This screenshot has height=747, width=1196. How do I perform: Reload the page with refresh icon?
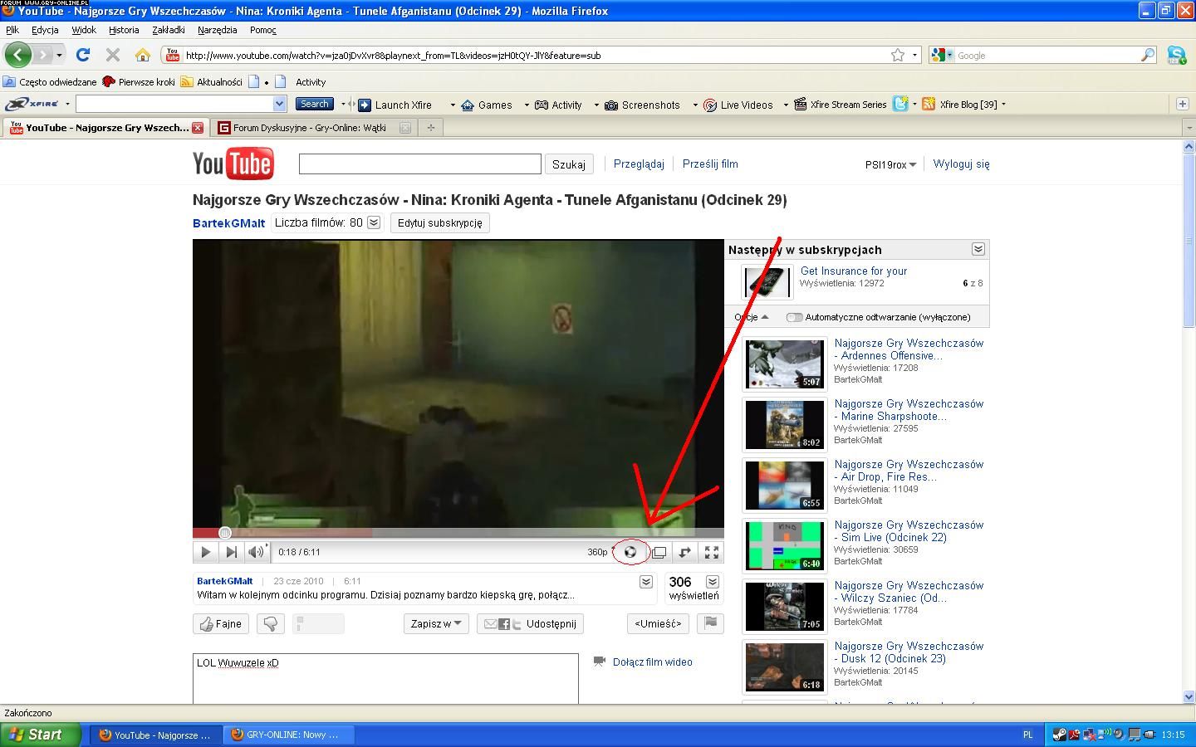click(x=82, y=55)
